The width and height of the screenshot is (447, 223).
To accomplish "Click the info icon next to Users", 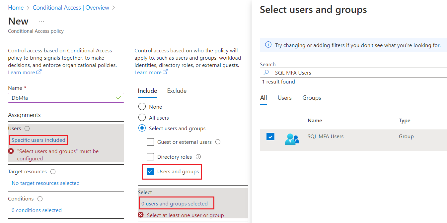I will coord(27,129).
